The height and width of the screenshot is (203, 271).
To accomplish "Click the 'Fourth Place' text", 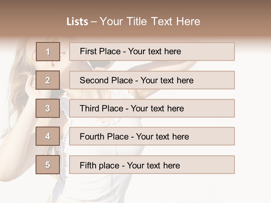I will point(104,137).
